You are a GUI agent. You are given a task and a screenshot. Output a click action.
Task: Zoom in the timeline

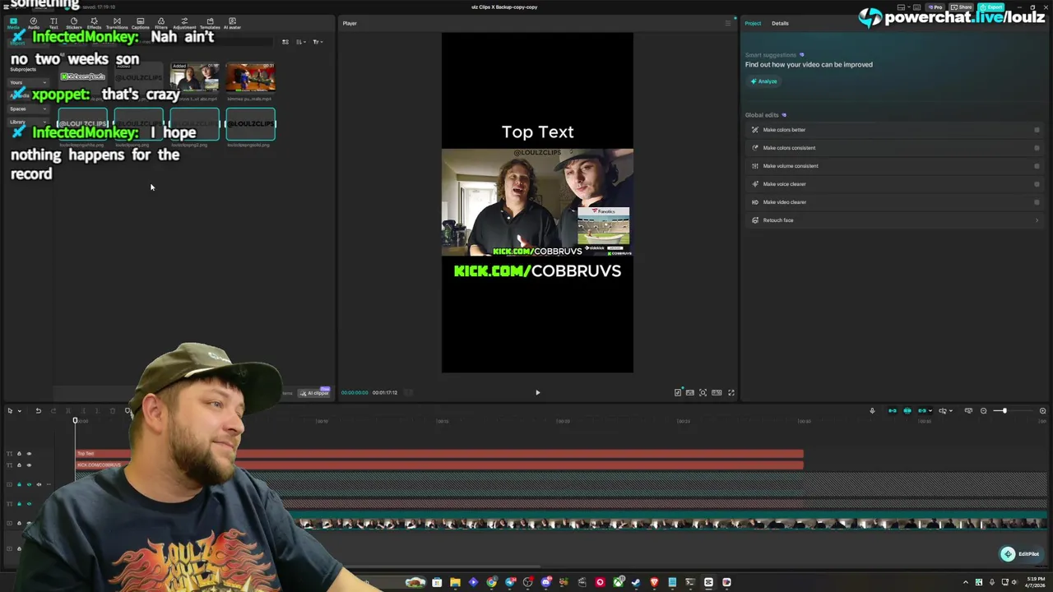click(1042, 410)
